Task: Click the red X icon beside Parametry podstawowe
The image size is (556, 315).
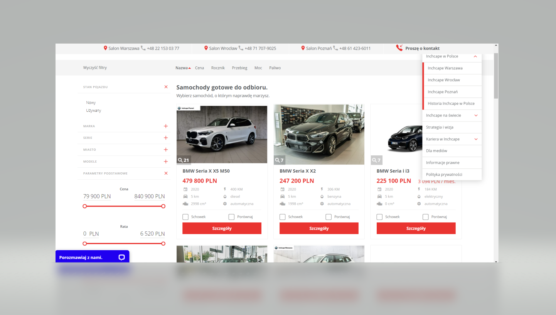Action: pos(166,174)
